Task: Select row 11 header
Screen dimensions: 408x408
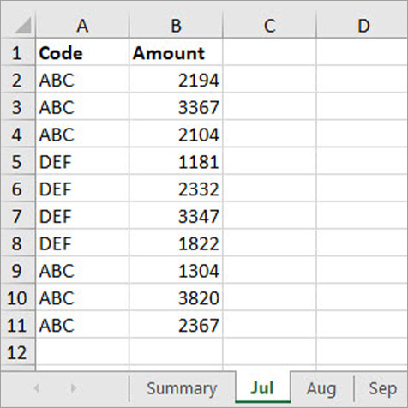Action: [17, 325]
